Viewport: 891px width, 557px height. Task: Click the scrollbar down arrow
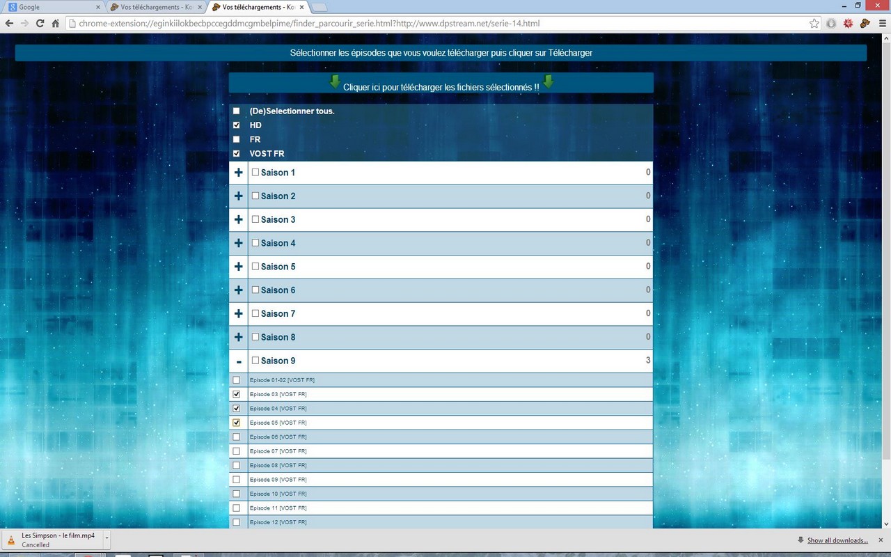(x=886, y=524)
